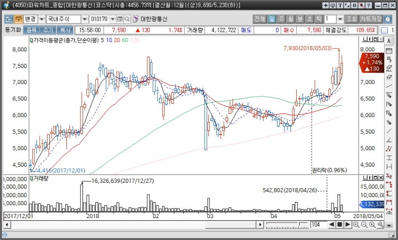This screenshot has height=240, width=398.
Task: Select tick 틱 period
Action: [319, 19]
